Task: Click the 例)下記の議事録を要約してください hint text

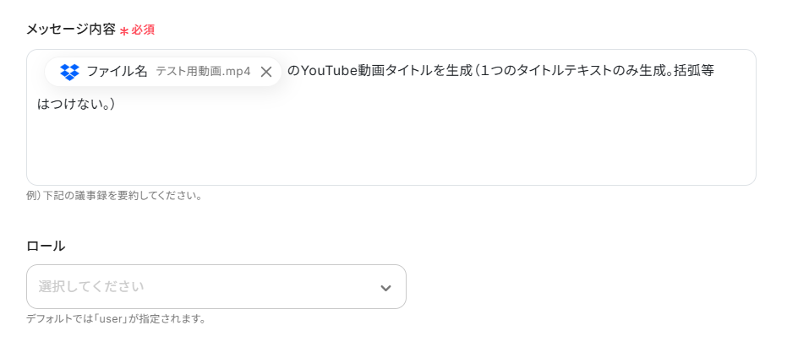Action: click(114, 196)
